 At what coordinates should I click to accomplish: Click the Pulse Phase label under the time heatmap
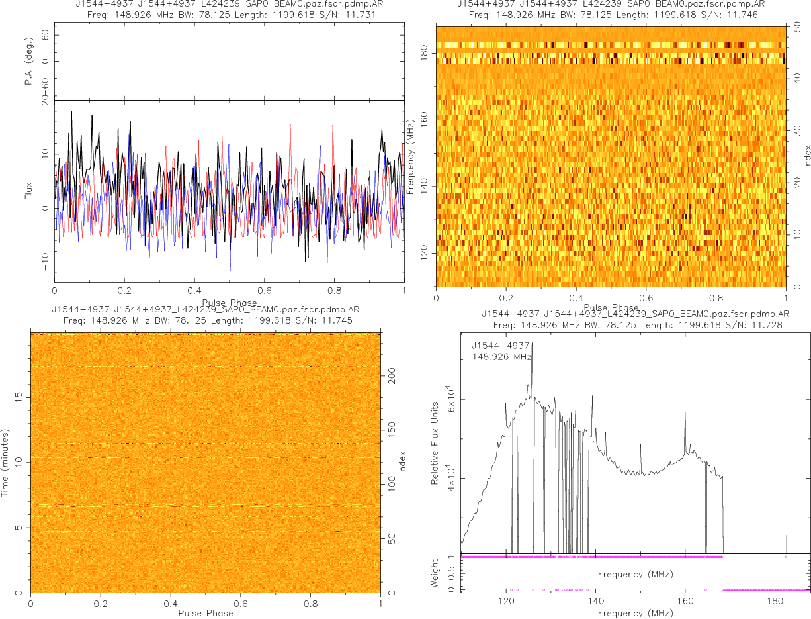(205, 613)
